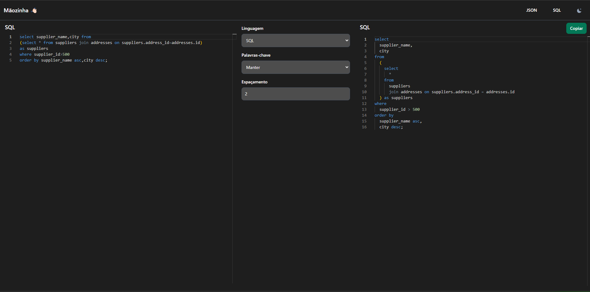Click the waving hand logo icon

pos(34,10)
